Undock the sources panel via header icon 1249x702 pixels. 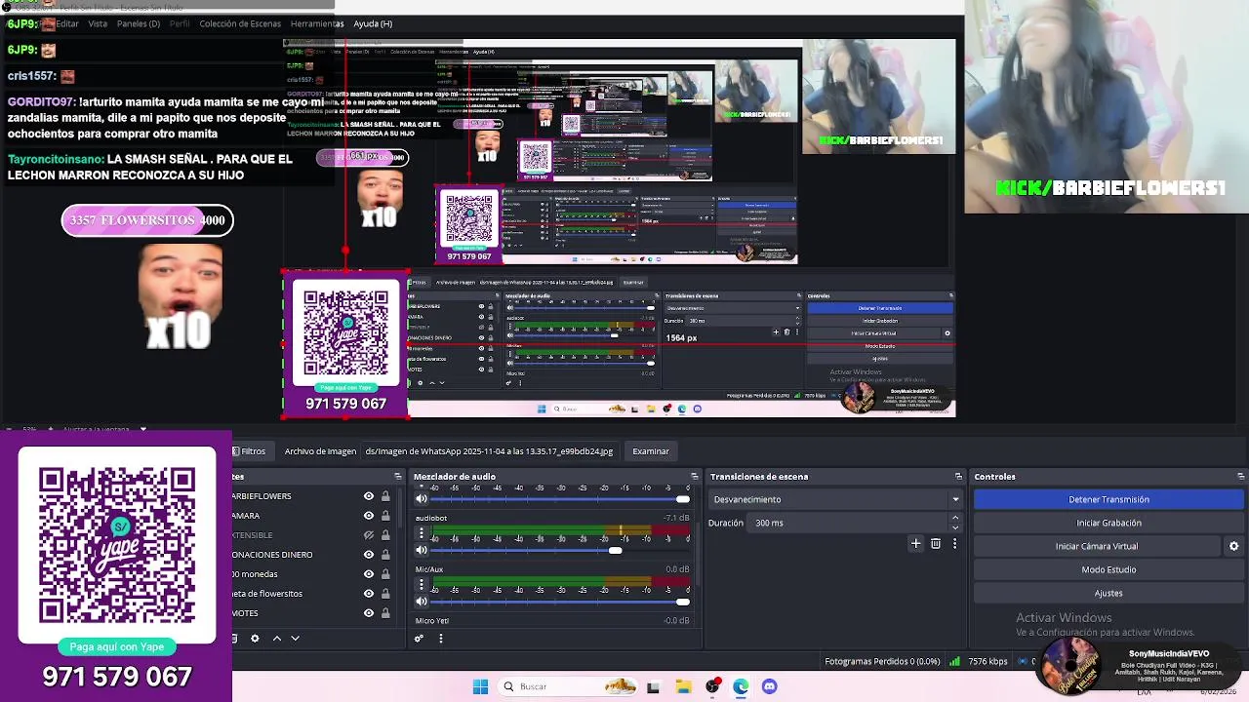(x=397, y=477)
